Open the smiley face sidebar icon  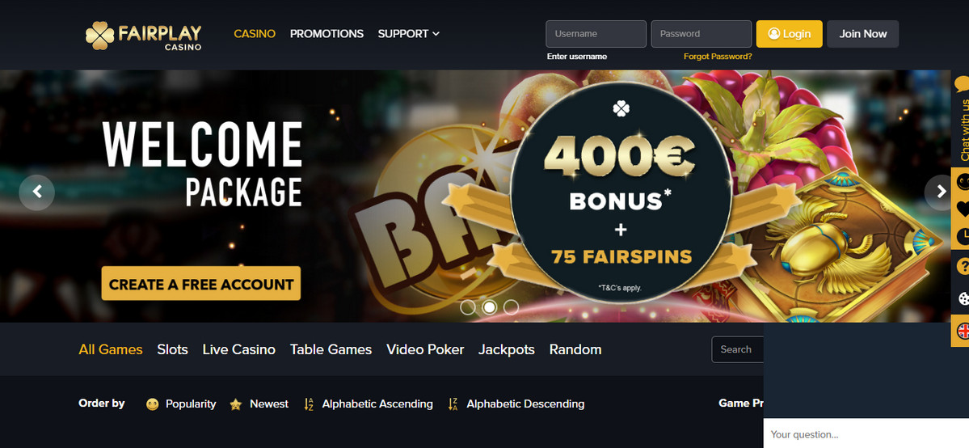[962, 182]
